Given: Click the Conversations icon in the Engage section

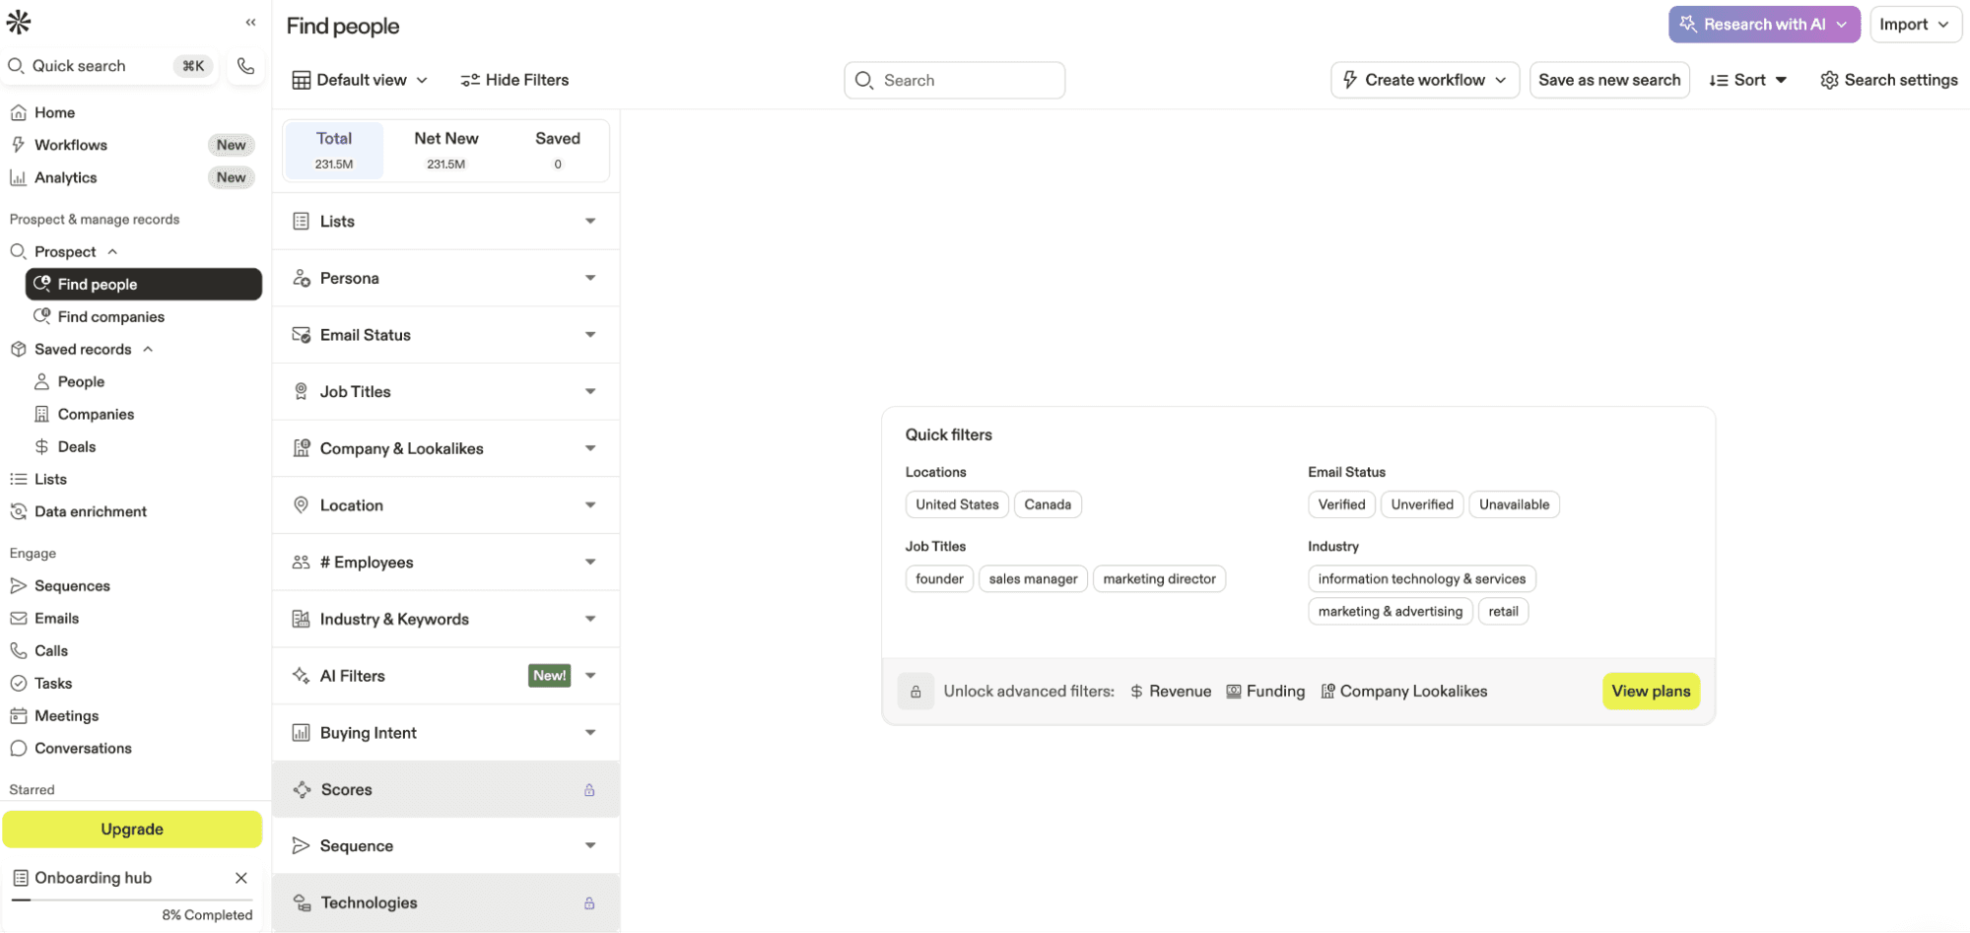Looking at the screenshot, I should [x=18, y=748].
